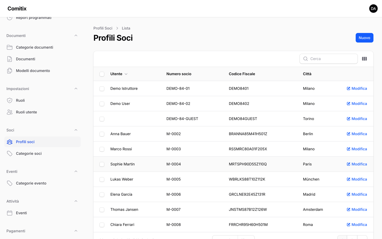The image size is (382, 239).
Task: Collapse the Eventi sidebar section
Action: coord(76,172)
